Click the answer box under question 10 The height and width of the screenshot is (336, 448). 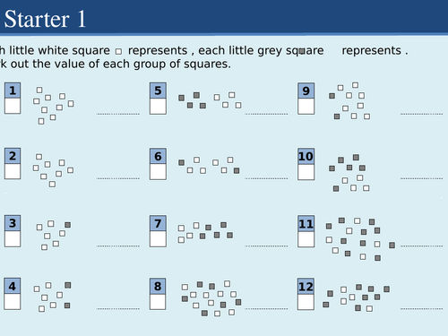tap(306, 172)
